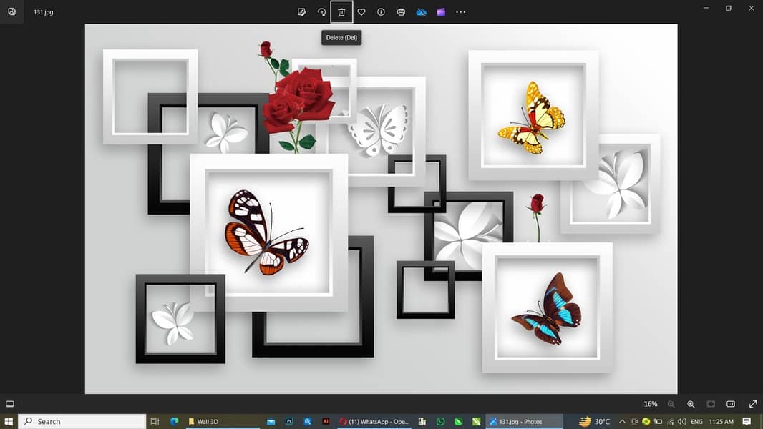Open the Edit image tool
Viewport: 763px width, 429px height.
click(x=302, y=12)
